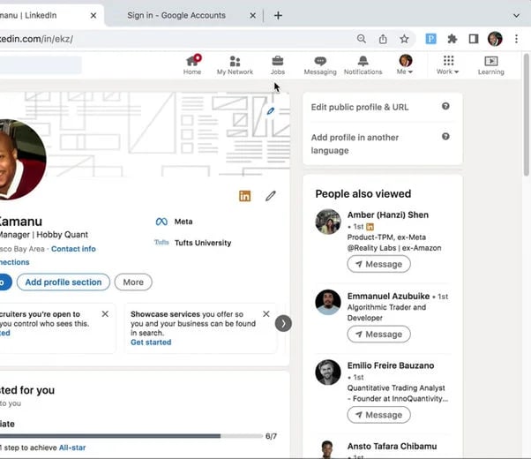Dismiss the recruiters open-to card
Screen dimensions: 531x459
coord(105,314)
